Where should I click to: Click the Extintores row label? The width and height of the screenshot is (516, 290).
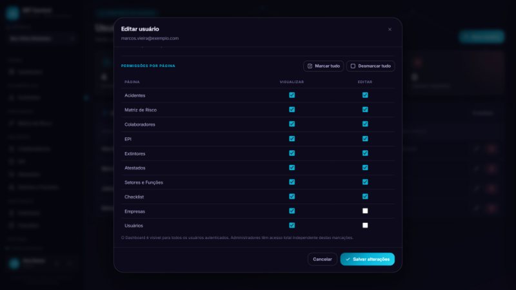pos(135,153)
